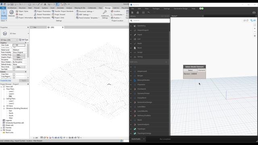Open Project Parameters
The image size is (258, 145).
(42, 11)
